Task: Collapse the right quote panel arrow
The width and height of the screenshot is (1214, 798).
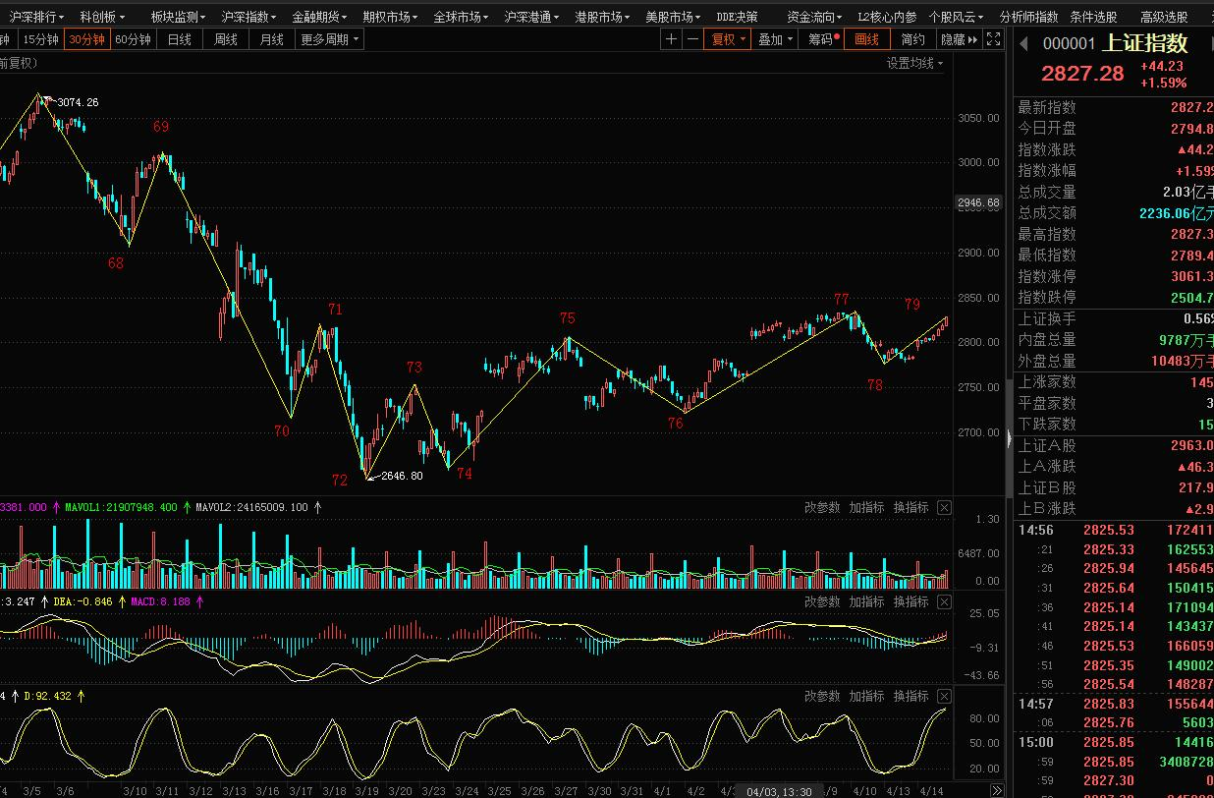Action: (1009, 437)
